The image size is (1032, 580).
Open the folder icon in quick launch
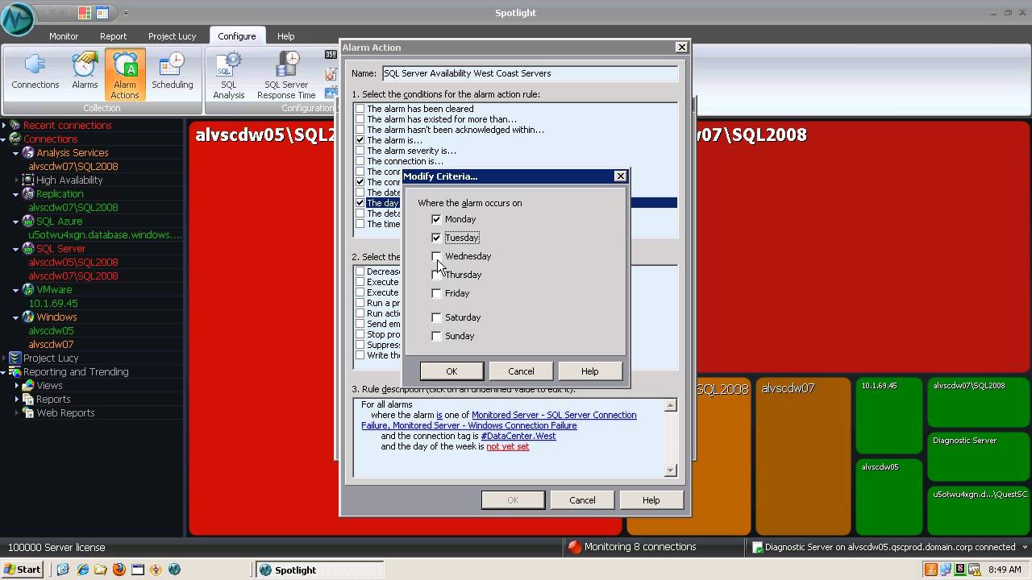[101, 570]
